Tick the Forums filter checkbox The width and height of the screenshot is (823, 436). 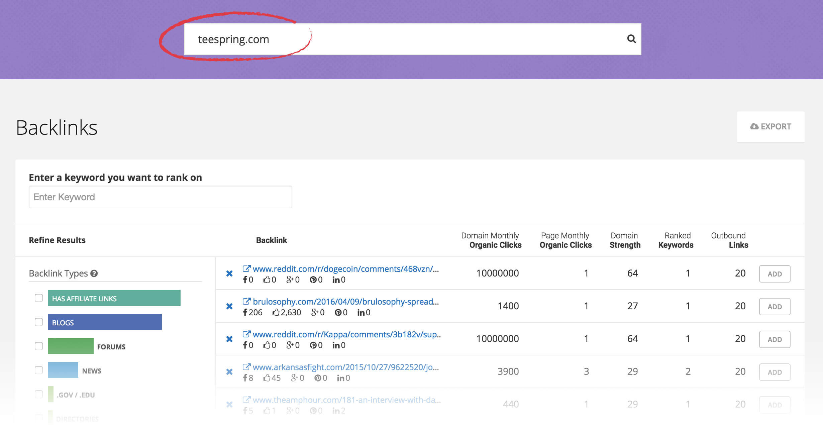point(39,346)
